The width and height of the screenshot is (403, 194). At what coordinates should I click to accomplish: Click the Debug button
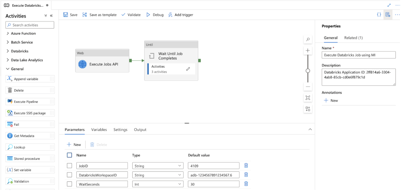(155, 15)
